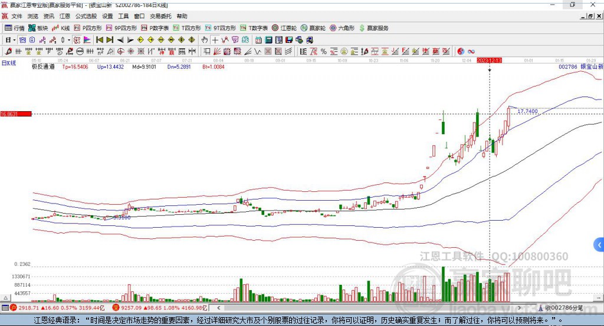Viewport: 604px width, 326px height.
Task: Expand side panel with blue chevron button
Action: [599, 245]
